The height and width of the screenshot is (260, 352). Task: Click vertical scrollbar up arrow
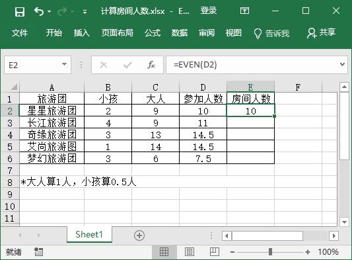344,87
